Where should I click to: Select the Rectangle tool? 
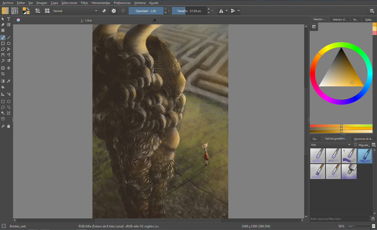coord(3,43)
